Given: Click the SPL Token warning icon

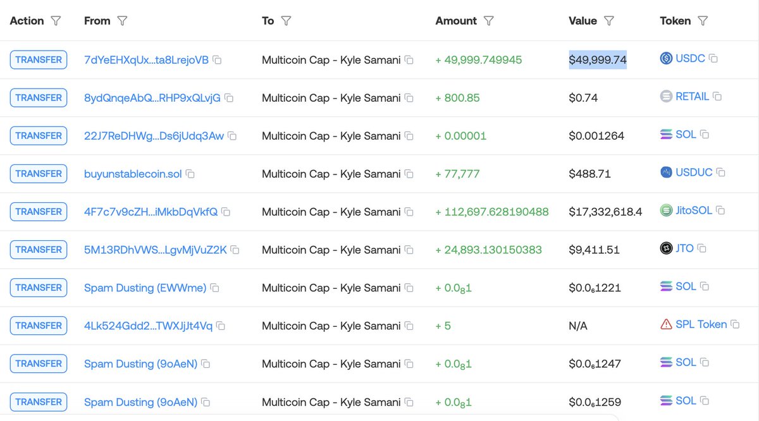Looking at the screenshot, I should (x=666, y=324).
